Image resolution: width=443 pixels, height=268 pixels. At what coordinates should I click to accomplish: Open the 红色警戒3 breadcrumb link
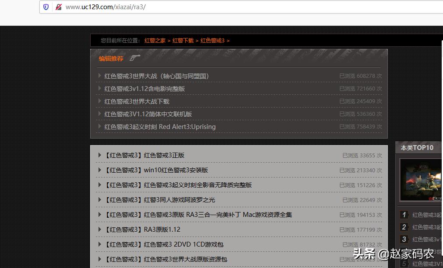pos(212,41)
